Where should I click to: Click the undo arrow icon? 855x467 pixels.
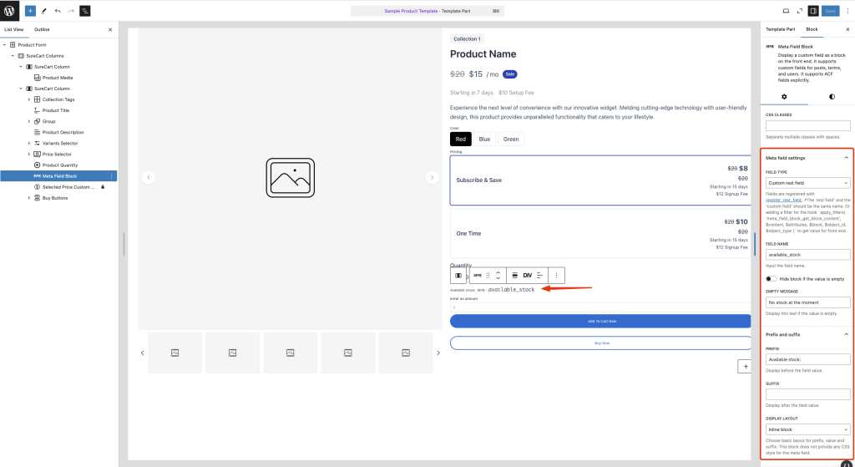click(x=58, y=11)
